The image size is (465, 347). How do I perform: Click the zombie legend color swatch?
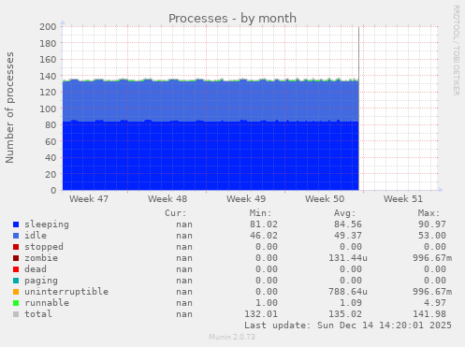pyautogui.click(x=16, y=258)
